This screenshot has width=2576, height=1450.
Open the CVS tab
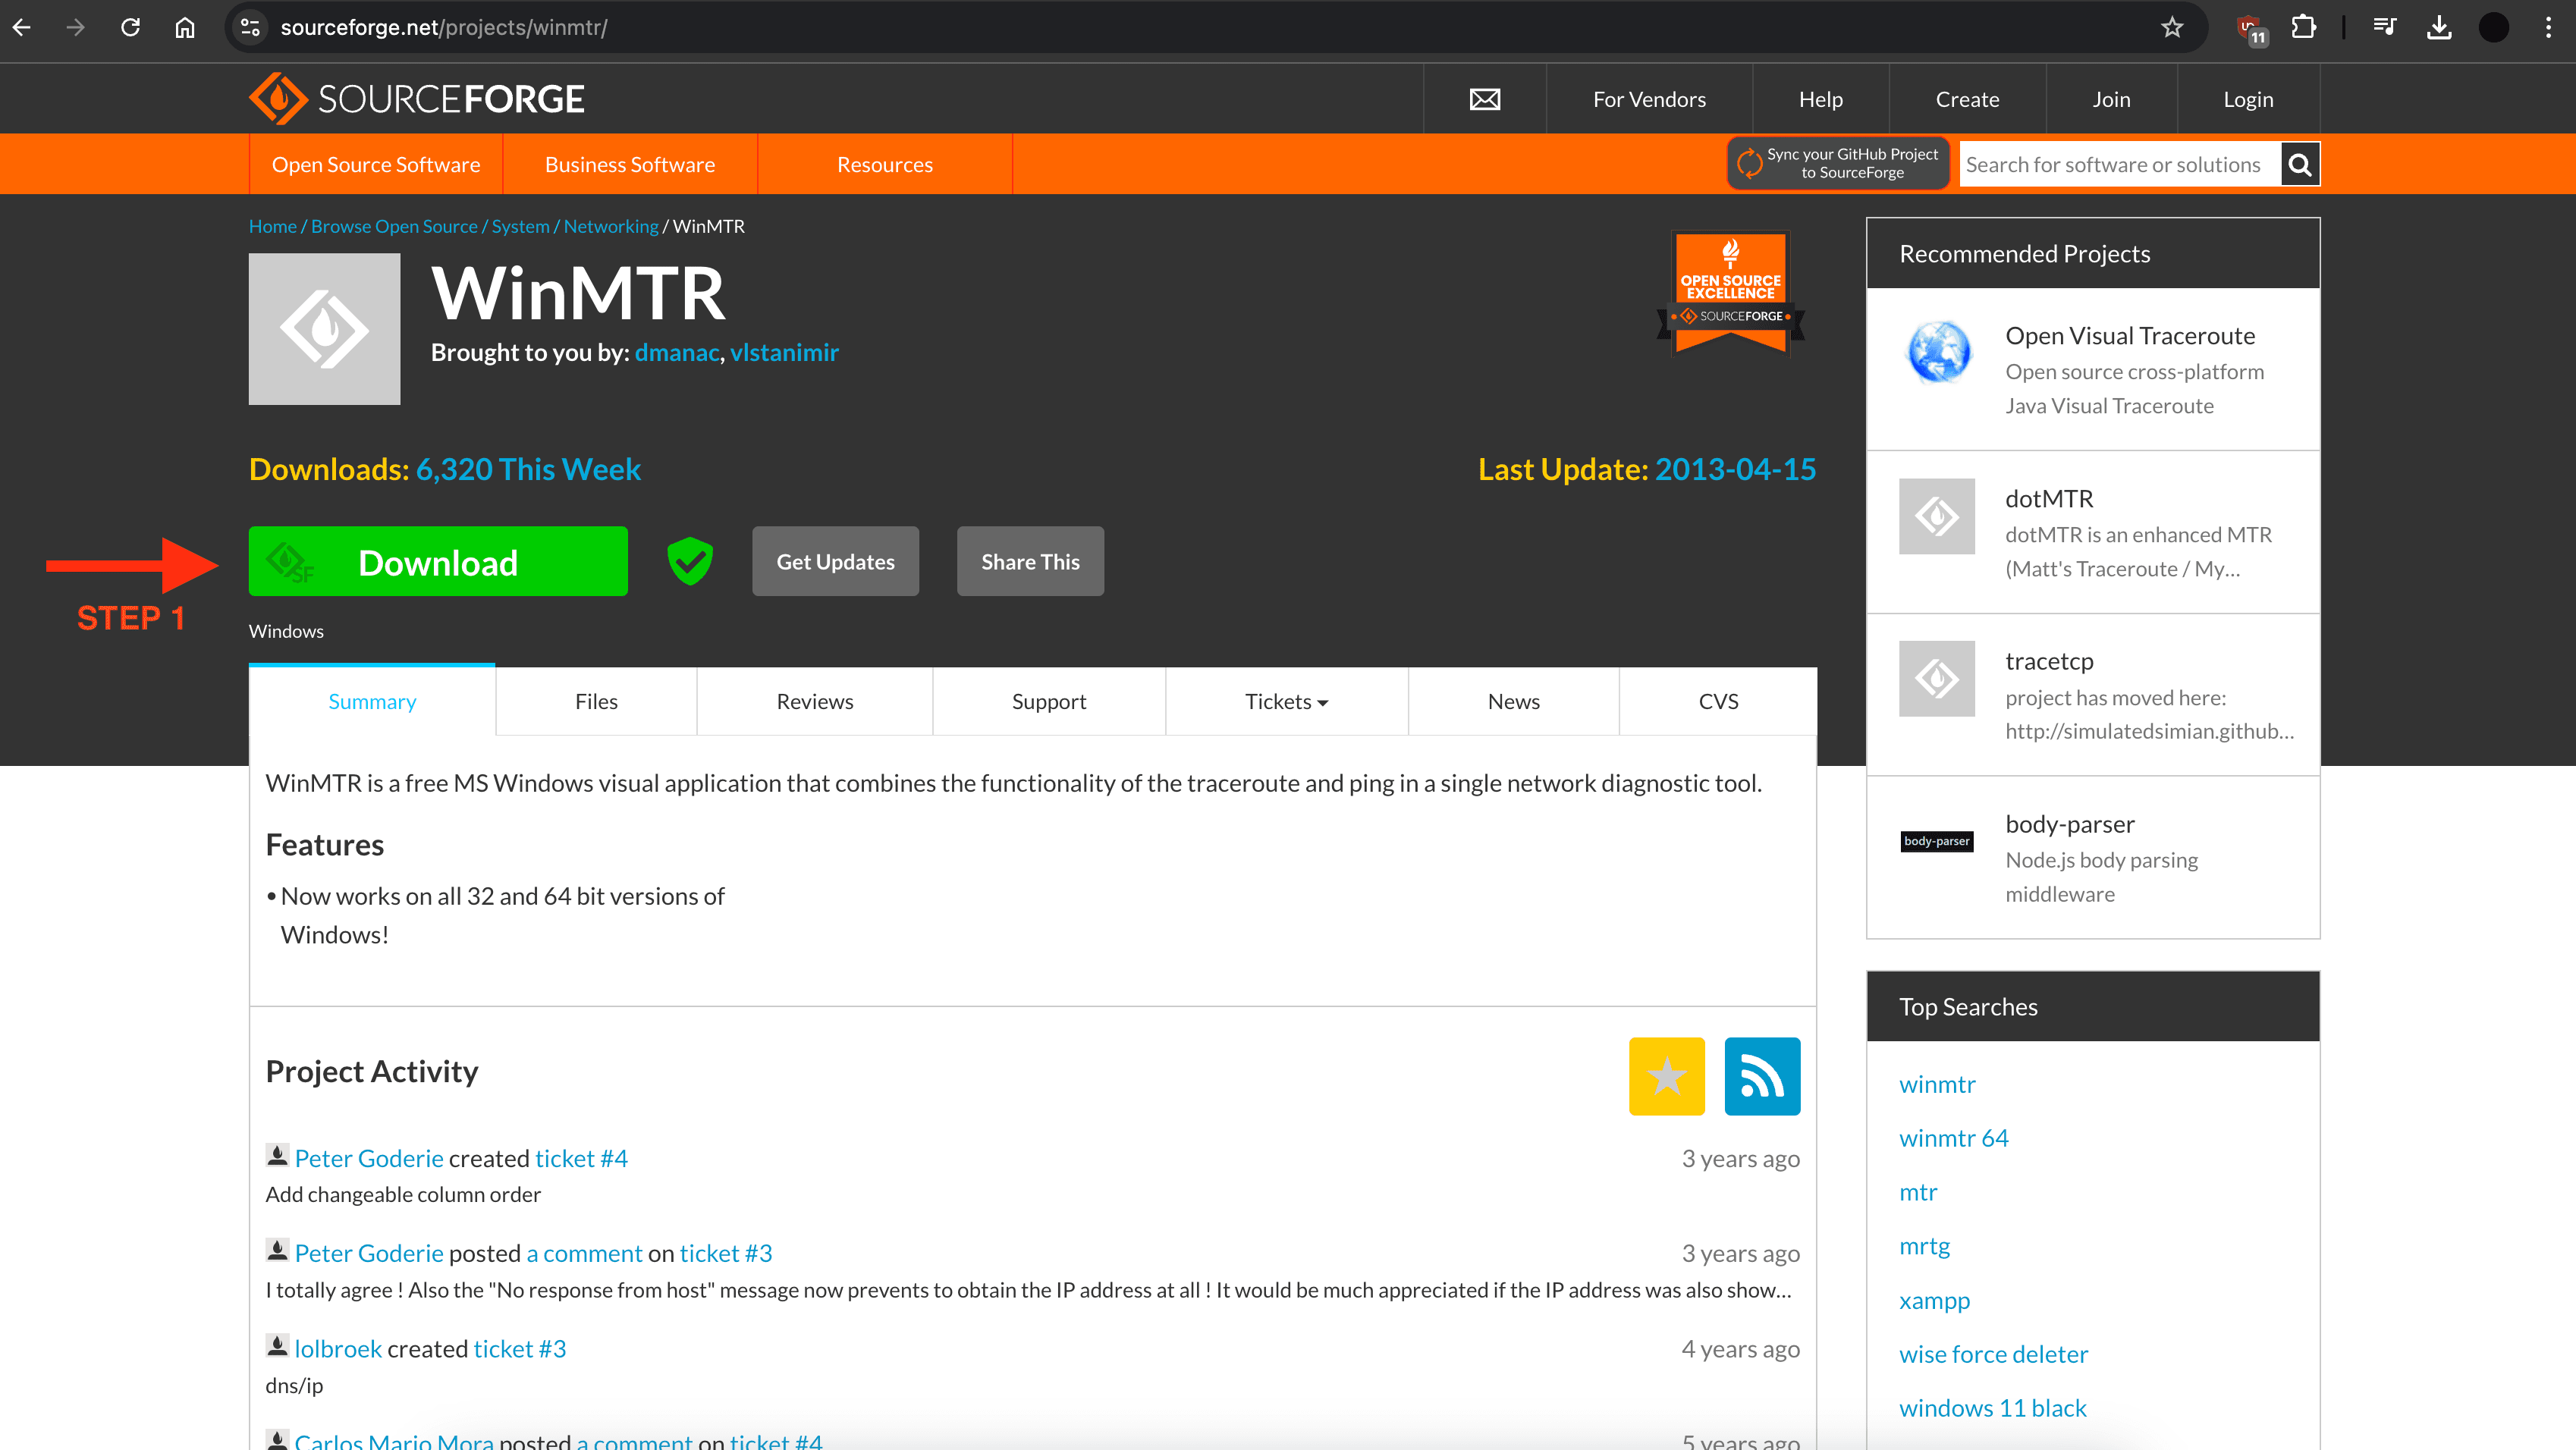[1718, 701]
